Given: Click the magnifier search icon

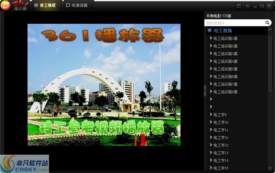Looking at the screenshot, I should click(x=267, y=23).
